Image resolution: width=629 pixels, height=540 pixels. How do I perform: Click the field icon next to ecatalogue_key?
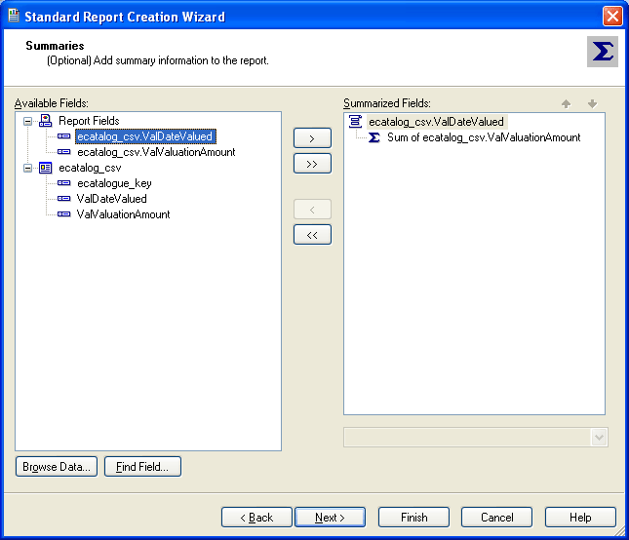64,183
